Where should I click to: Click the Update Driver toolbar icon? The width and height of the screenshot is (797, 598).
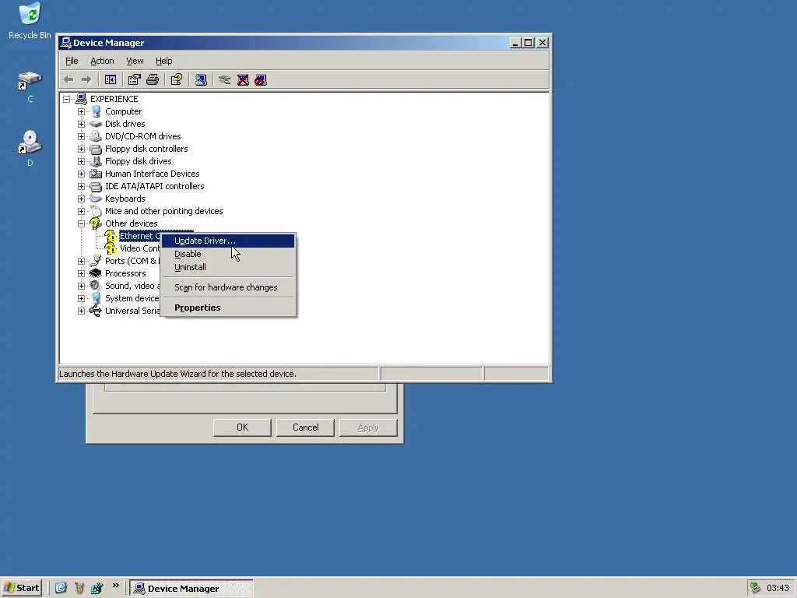pos(225,80)
